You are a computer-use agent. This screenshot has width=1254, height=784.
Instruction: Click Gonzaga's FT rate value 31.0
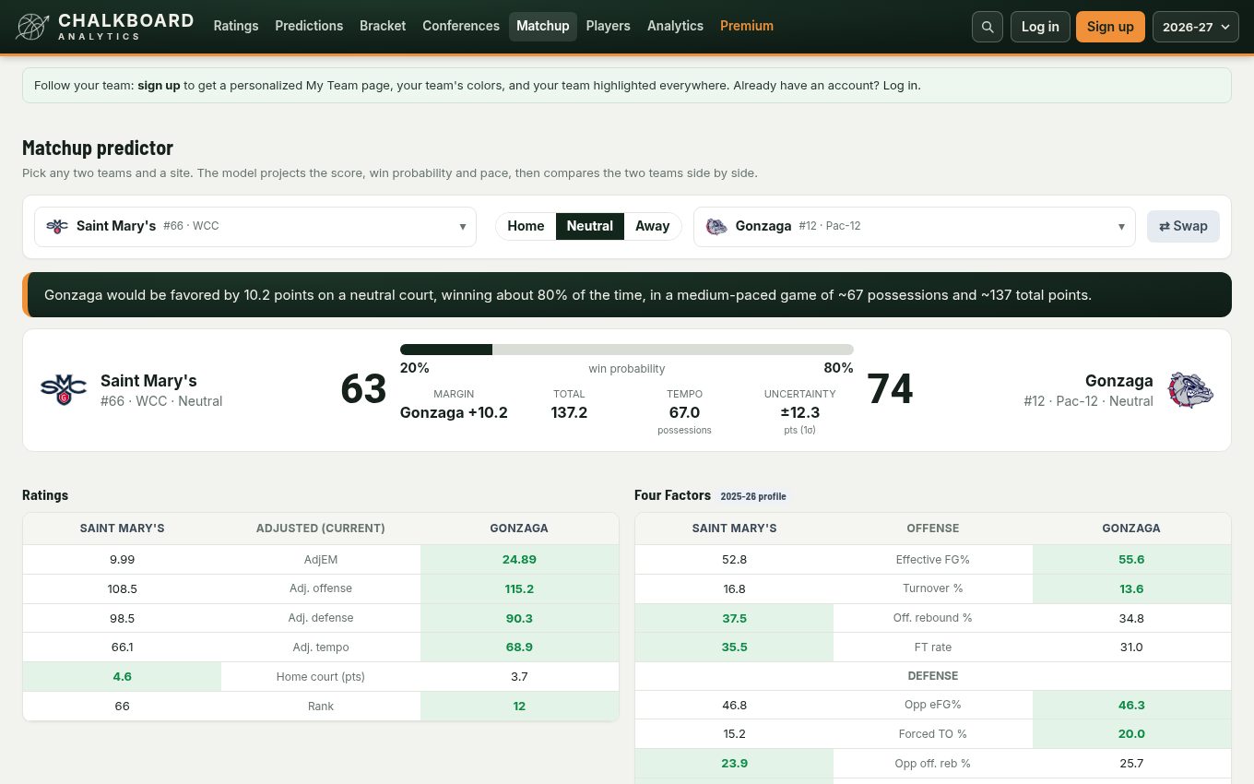[x=1131, y=647]
